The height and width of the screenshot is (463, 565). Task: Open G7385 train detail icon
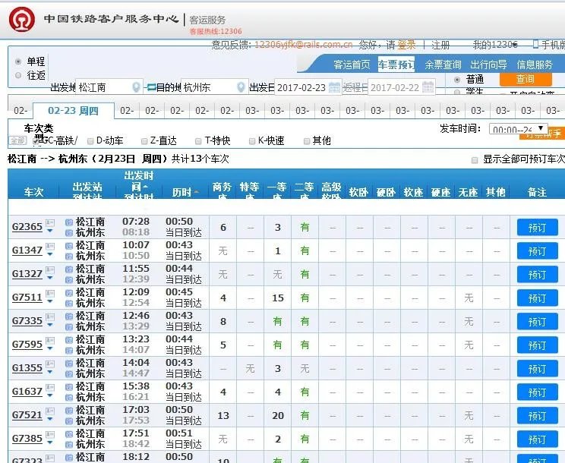click(x=50, y=435)
